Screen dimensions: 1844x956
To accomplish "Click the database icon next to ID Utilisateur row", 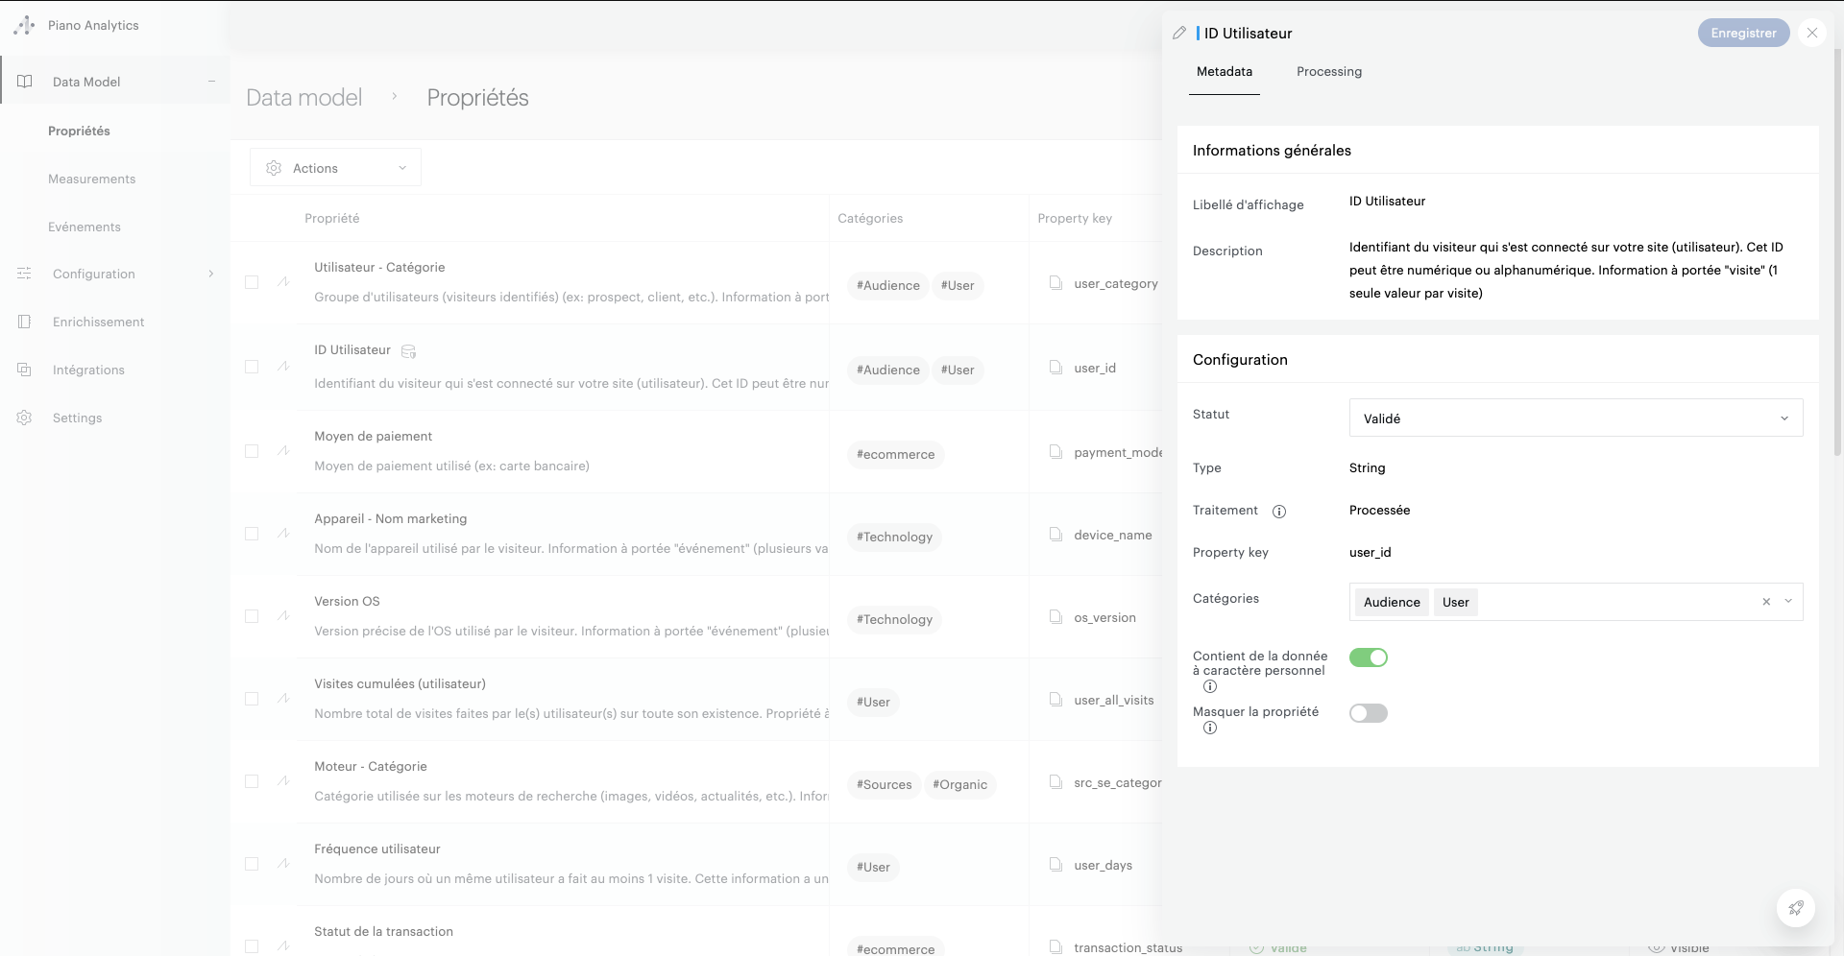I will pos(408,351).
